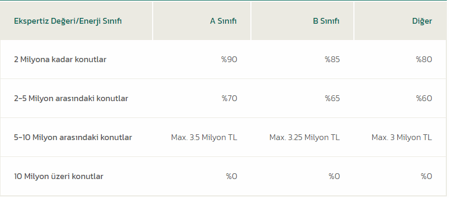Select the A Sınıfı column header
Screen dimensions: 449x198
click(223, 22)
